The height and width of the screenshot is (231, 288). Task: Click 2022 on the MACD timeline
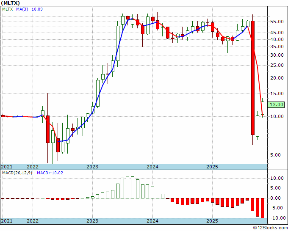tap(33, 221)
